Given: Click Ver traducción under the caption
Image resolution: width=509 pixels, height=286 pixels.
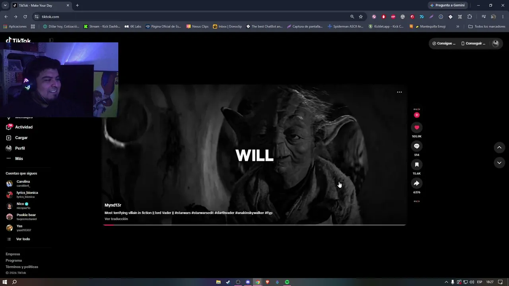Looking at the screenshot, I should [x=116, y=219].
